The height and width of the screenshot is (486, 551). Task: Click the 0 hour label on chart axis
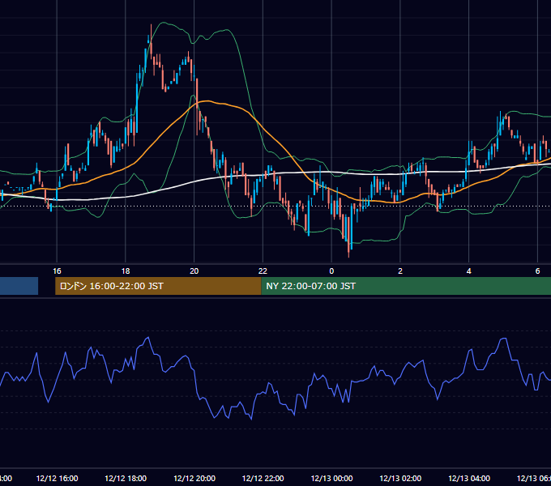coord(331,271)
